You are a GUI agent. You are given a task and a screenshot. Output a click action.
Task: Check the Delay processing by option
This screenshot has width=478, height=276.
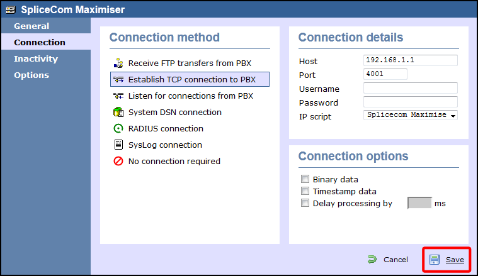coord(305,203)
